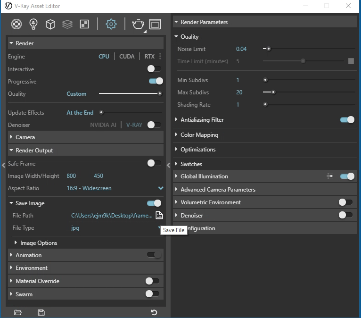Click the V-Ray logo in the title bar
This screenshot has width=361, height=318.
tap(8, 6)
